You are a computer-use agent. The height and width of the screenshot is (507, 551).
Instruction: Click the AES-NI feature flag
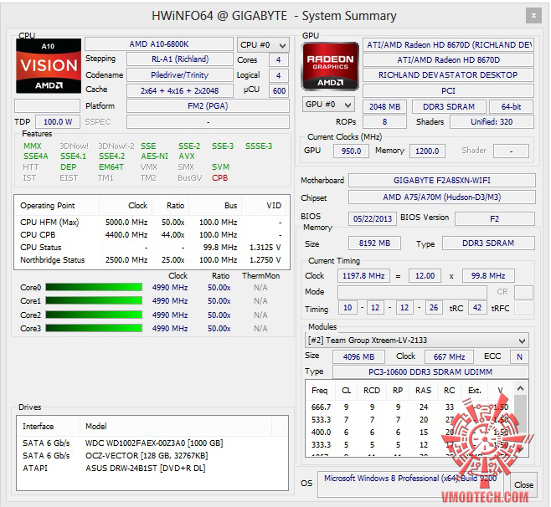tap(155, 156)
